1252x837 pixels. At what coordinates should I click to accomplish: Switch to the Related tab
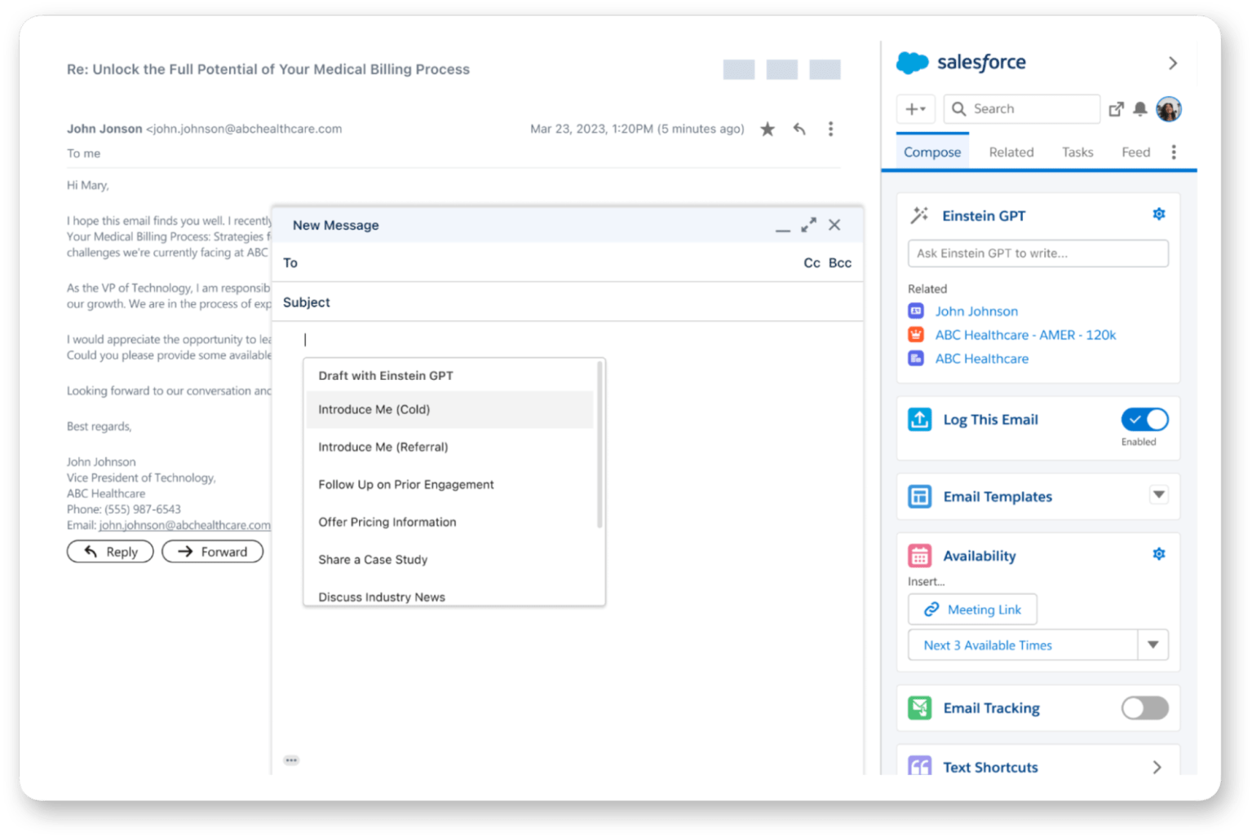pyautogui.click(x=1011, y=152)
